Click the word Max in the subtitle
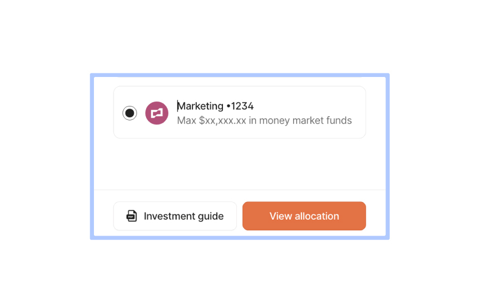This screenshot has width=480, height=295. [186, 120]
